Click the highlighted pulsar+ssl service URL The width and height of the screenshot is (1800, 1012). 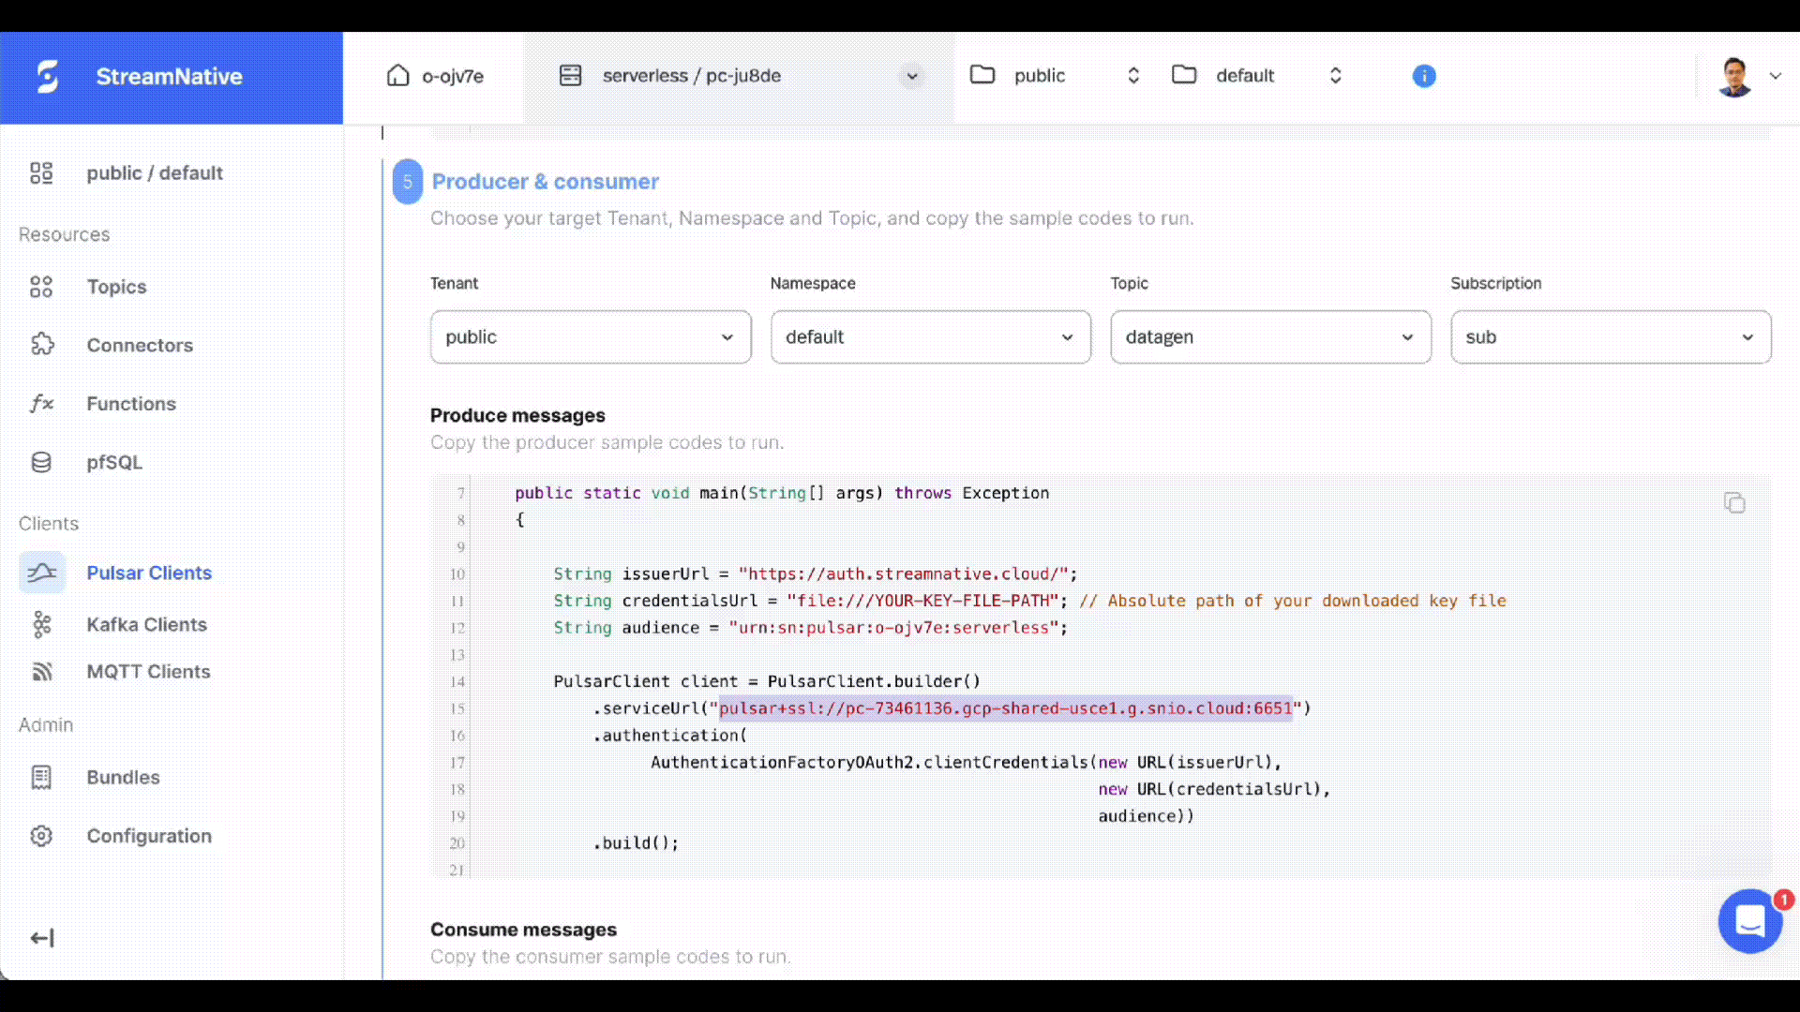(1006, 708)
